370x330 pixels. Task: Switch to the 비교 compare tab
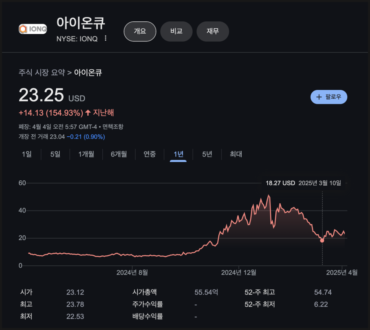176,31
